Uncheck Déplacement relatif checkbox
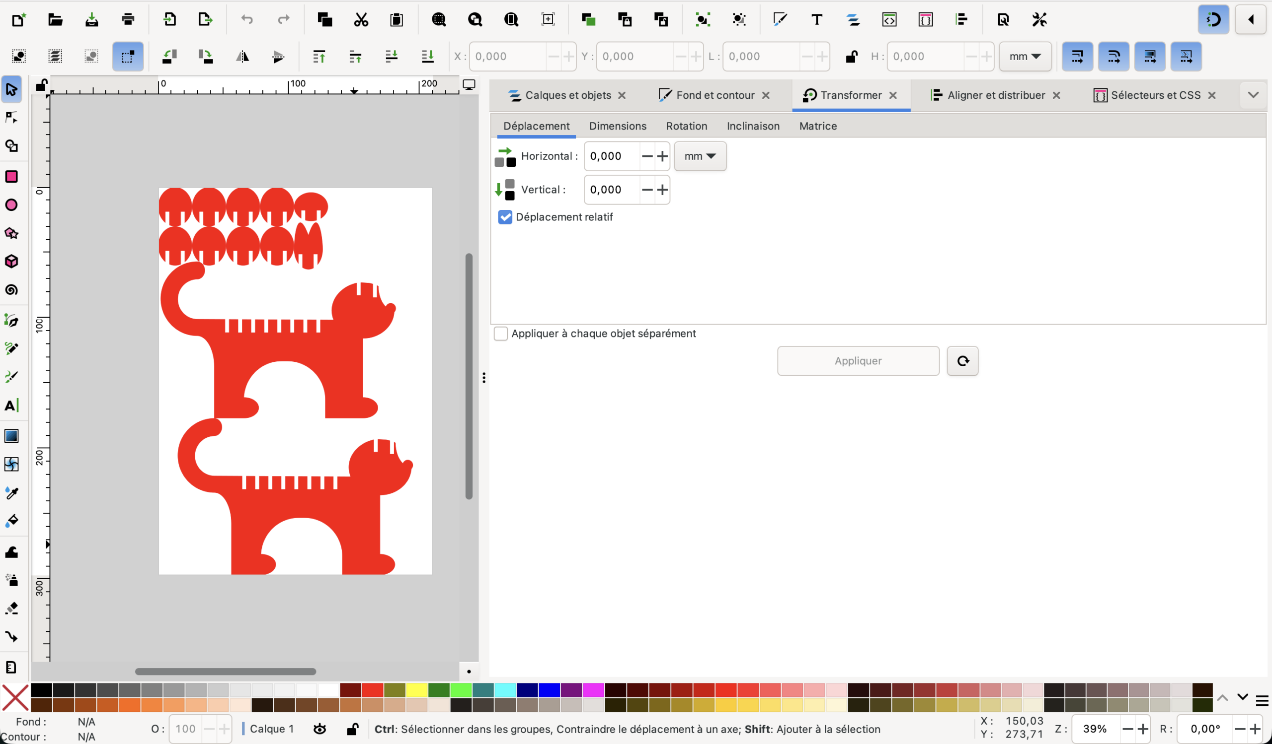Screen dimensions: 1272x744 505,217
